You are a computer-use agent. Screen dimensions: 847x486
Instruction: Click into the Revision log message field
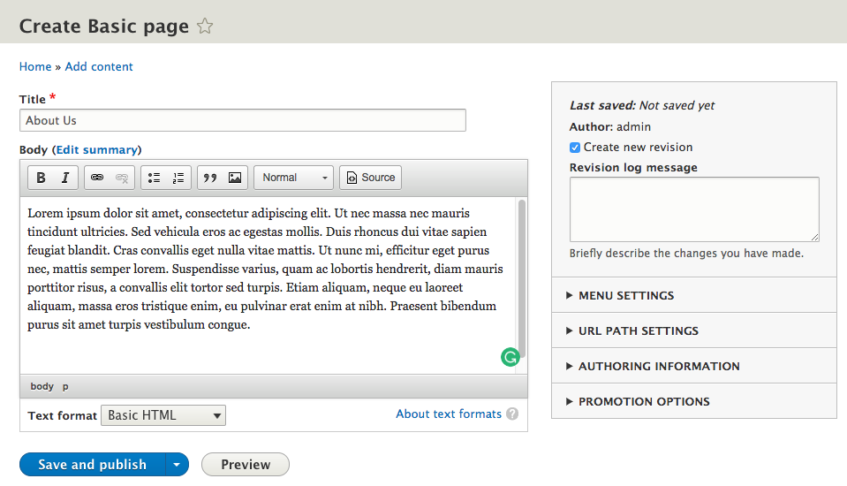tap(693, 209)
